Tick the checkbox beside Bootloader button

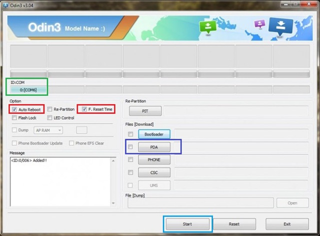(x=130, y=134)
